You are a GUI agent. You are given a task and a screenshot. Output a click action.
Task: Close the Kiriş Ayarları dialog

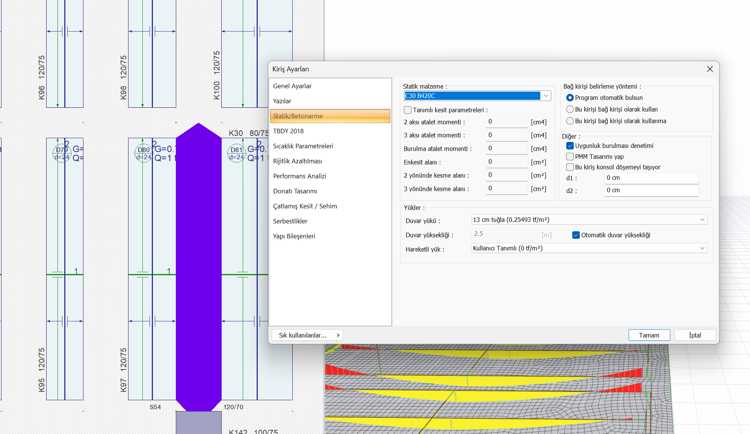tap(709, 69)
